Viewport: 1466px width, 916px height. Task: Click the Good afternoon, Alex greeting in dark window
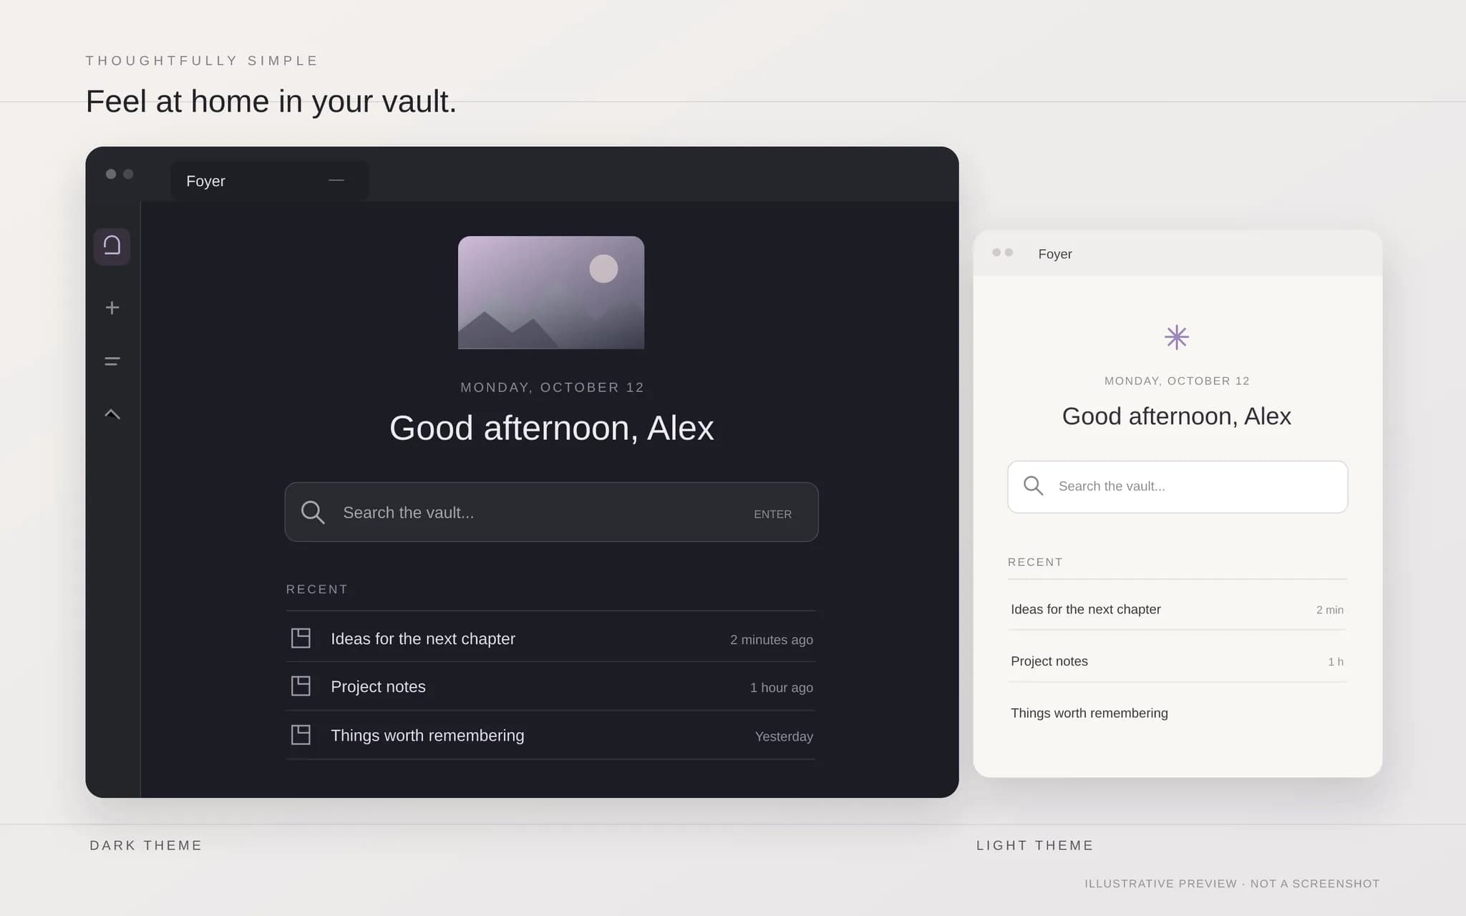pos(551,429)
